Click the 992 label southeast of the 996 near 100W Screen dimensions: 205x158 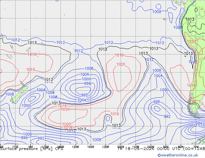point(167,116)
